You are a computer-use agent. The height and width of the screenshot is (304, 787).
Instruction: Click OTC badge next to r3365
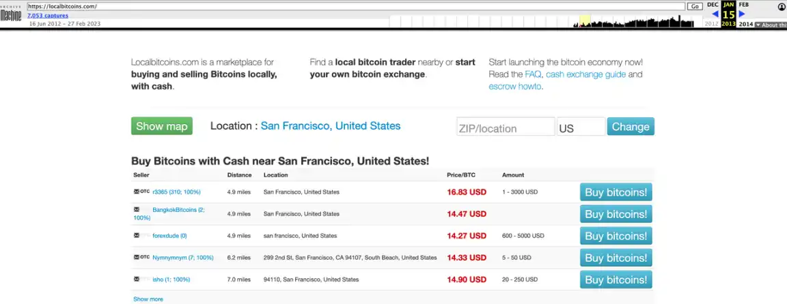pos(145,192)
